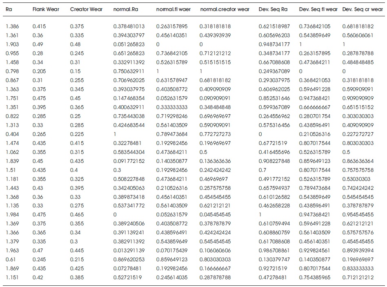The width and height of the screenshot is (387, 287).
Task: Click Dev. Seq Ra cell 0.986708861
Action: 274,251
